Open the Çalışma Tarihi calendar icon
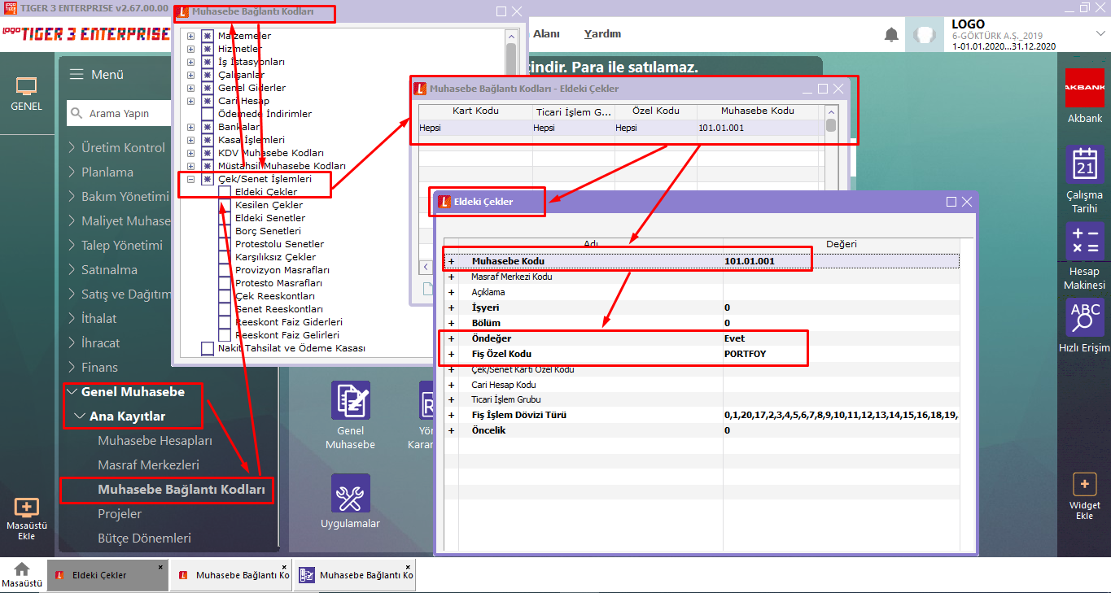Image resolution: width=1111 pixels, height=593 pixels. tap(1085, 164)
